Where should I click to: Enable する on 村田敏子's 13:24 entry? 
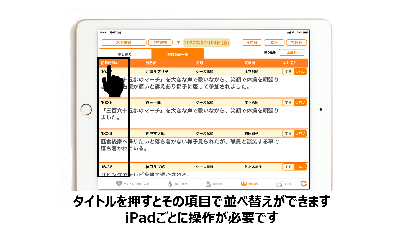(288, 133)
